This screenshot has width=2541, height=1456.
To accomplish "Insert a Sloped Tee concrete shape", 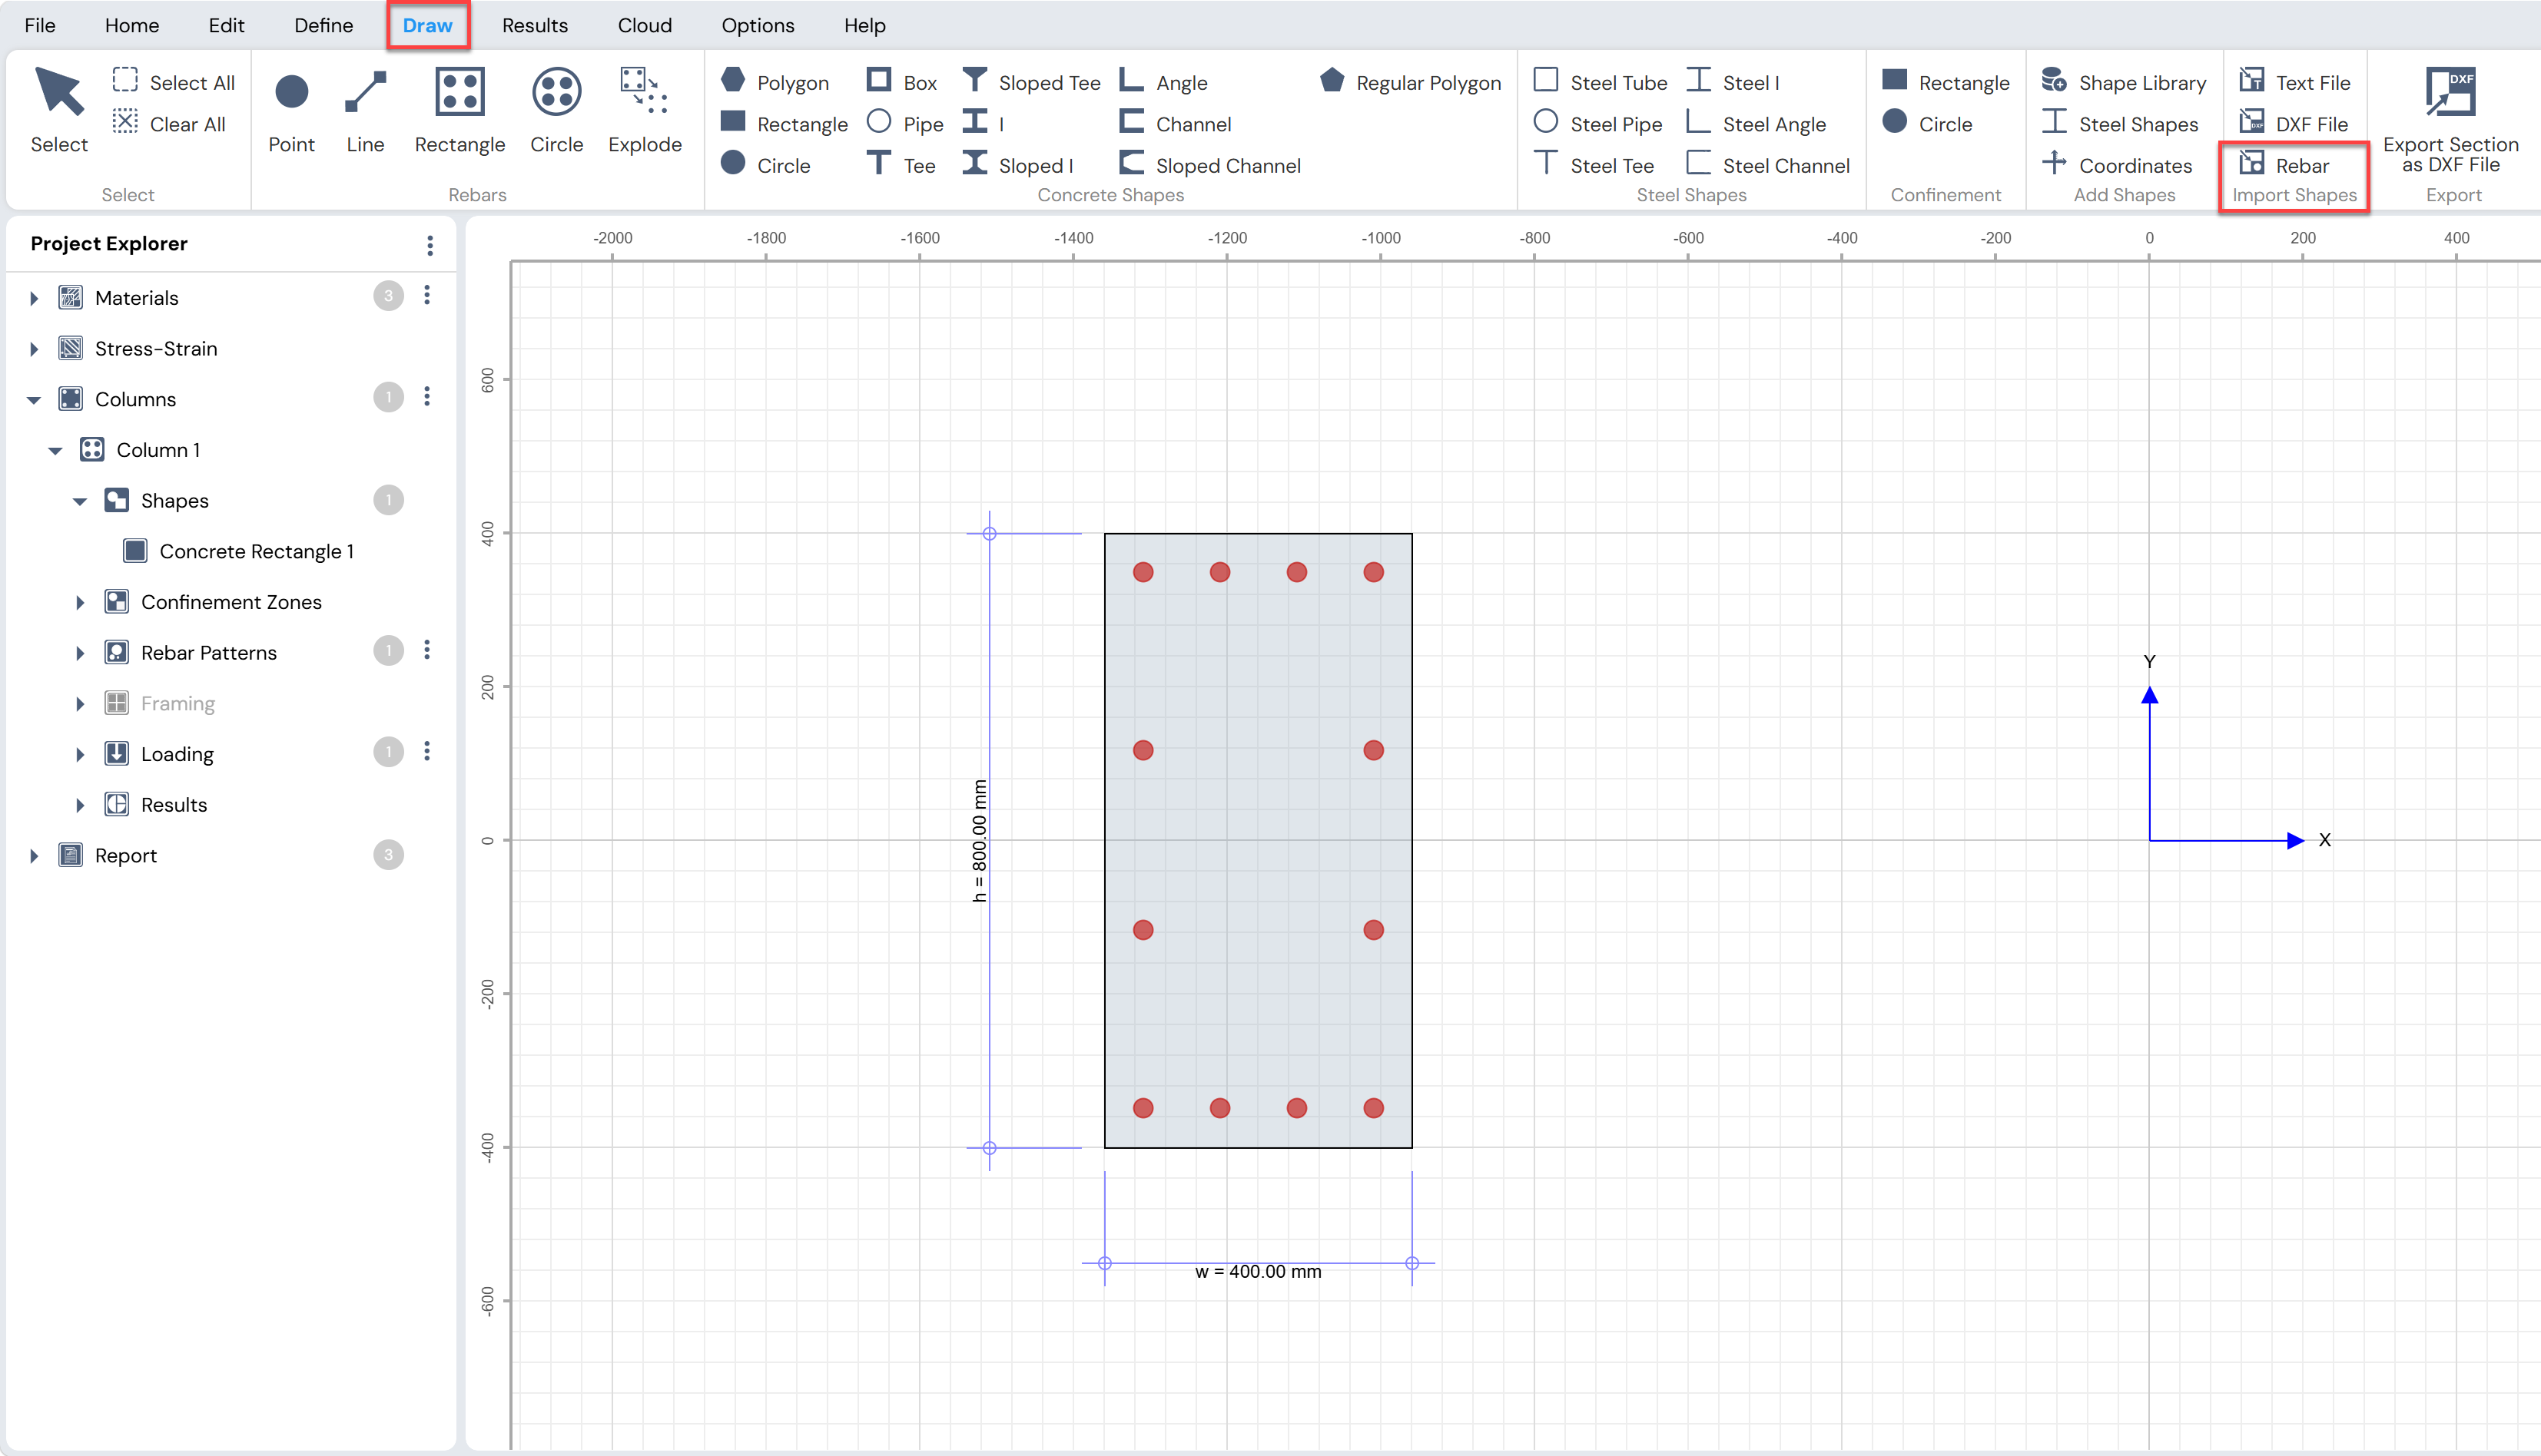I will coord(1031,82).
